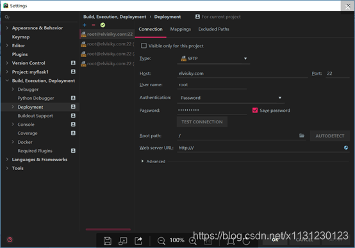Click the Host field with elvisiky.com

pyautogui.click(x=242, y=74)
